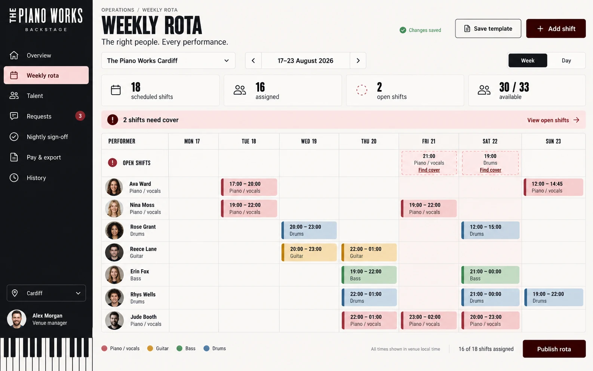593x371 pixels.
Task: Click the Save template button
Action: tap(488, 28)
